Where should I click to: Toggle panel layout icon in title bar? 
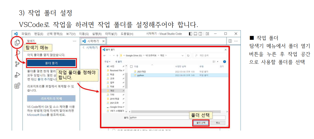pos(196,34)
